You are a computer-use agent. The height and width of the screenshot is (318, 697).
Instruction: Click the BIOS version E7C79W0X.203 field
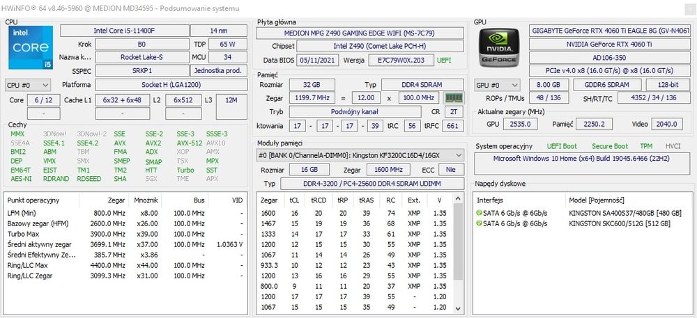(x=401, y=60)
